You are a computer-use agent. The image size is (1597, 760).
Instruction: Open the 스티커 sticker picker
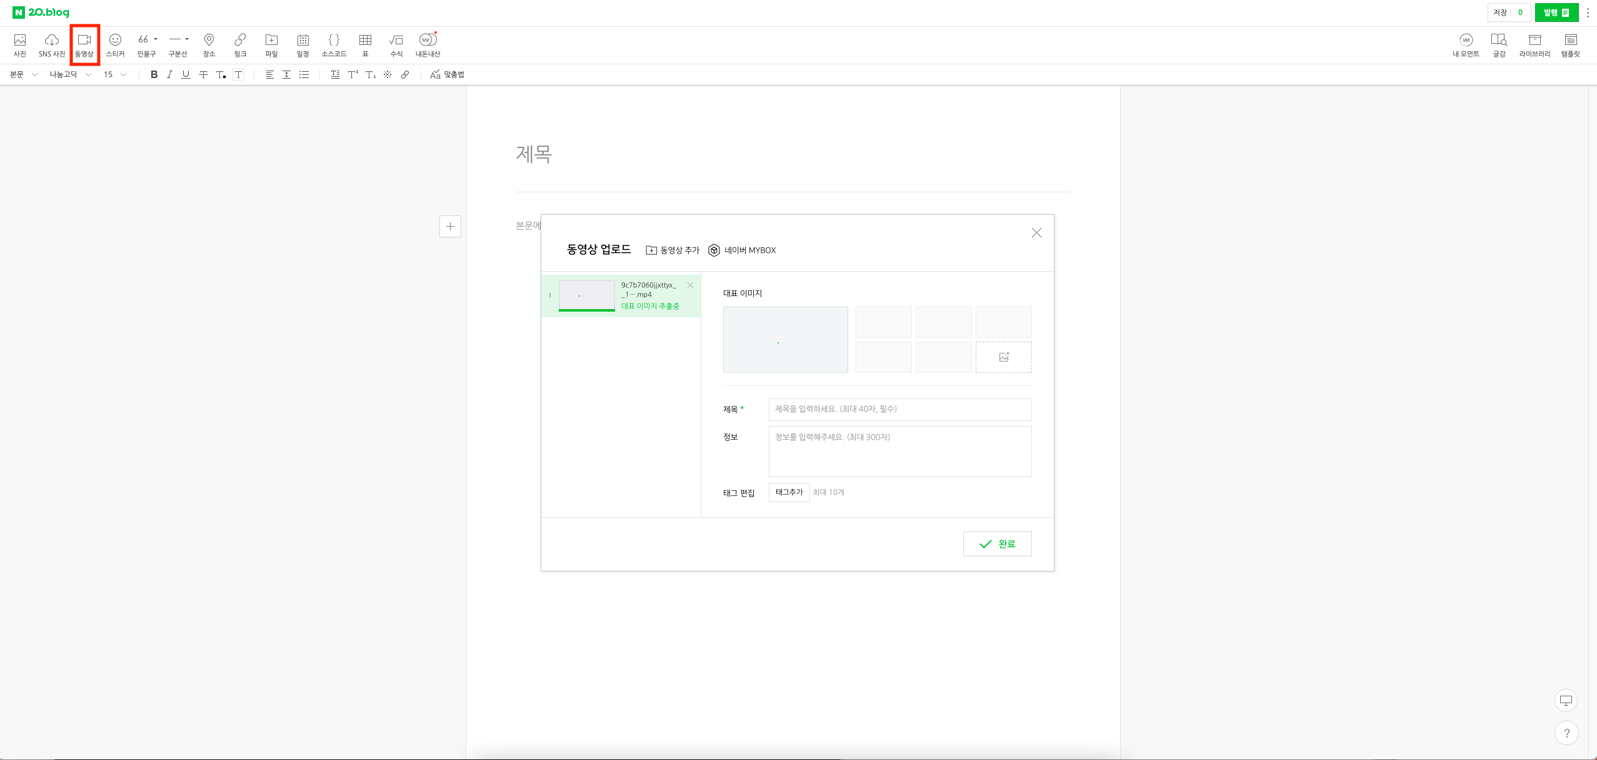click(115, 44)
